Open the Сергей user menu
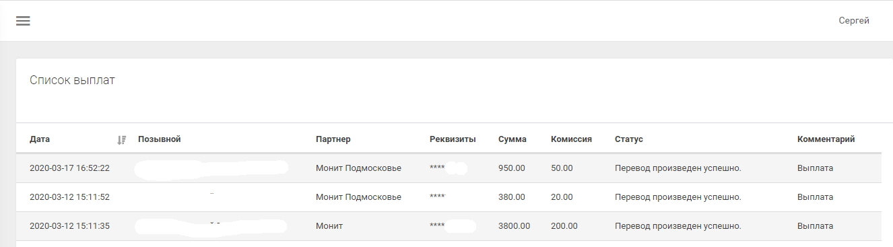Image resolution: width=893 pixels, height=247 pixels. click(x=854, y=21)
